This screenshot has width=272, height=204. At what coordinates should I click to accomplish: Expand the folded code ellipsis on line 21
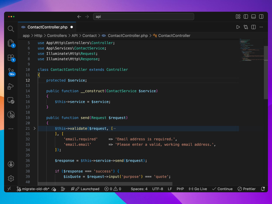tap(115, 129)
